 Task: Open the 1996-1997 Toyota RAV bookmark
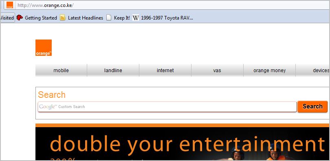pyautogui.click(x=167, y=18)
